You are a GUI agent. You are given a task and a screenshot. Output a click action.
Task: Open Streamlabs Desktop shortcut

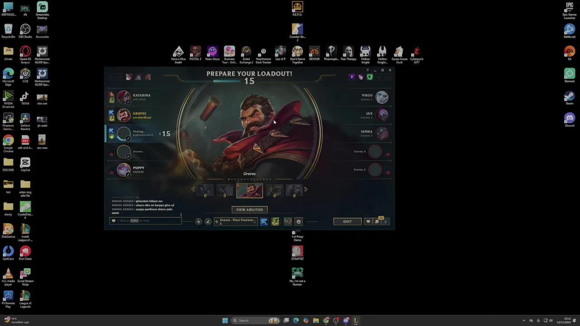pyautogui.click(x=42, y=10)
